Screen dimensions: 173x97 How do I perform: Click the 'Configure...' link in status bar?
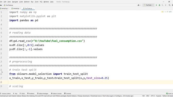coord(119,96)
